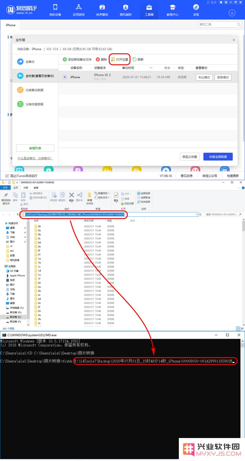Open the 我的设备 section in i4 header
245x461 pixels.
pos(55,10)
